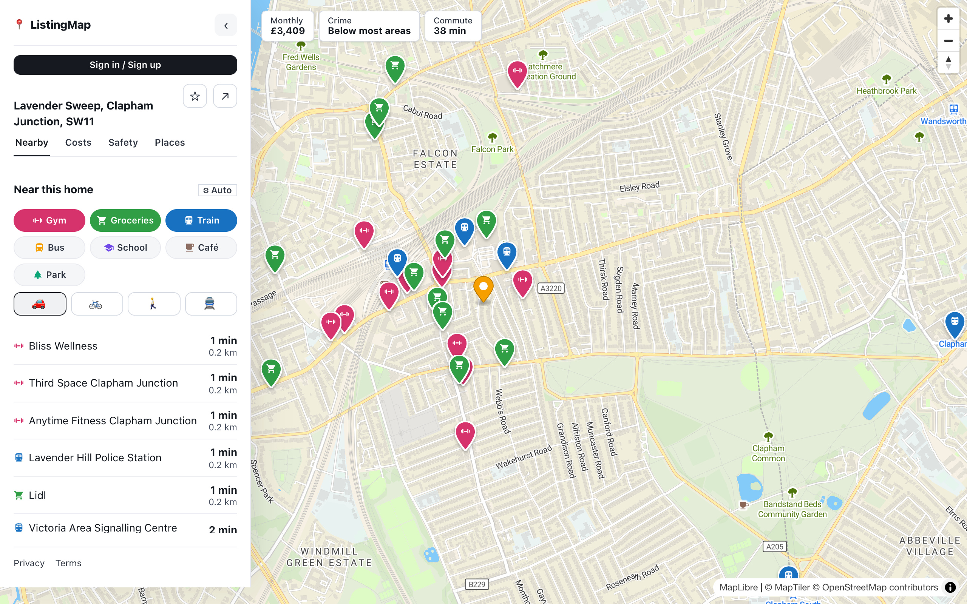Screen dimensions: 967x604
Task: Click grocery marker near Passage label
Action: pyautogui.click(x=275, y=258)
